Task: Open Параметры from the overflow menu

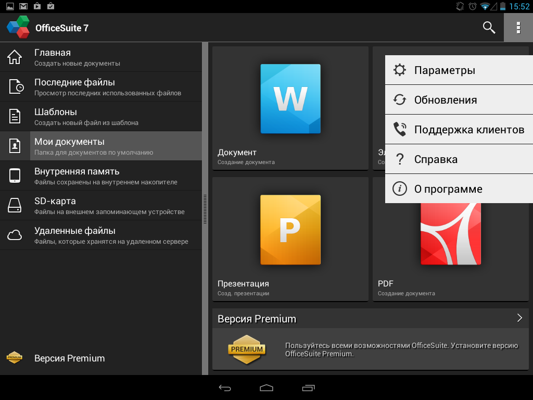Action: click(x=459, y=70)
